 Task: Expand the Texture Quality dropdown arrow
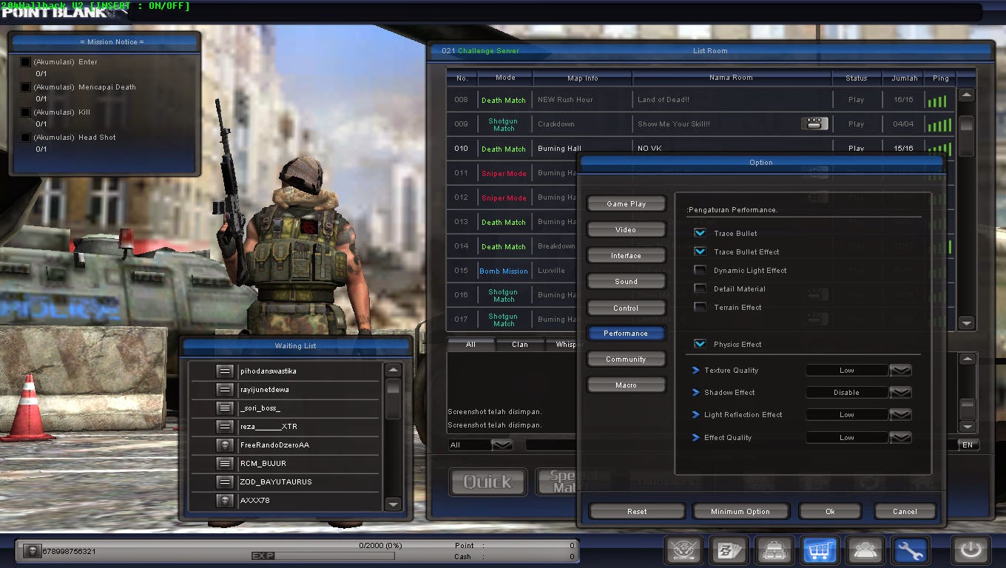pos(900,371)
